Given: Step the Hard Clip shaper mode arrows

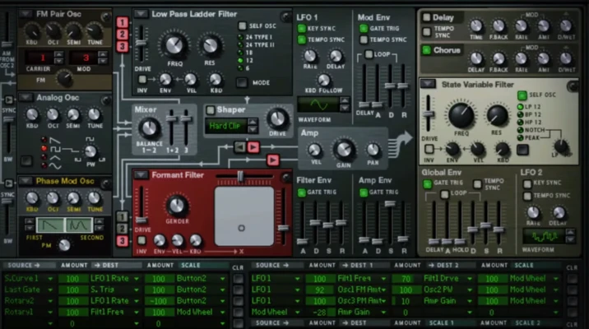Looking at the screenshot, I should [253, 126].
